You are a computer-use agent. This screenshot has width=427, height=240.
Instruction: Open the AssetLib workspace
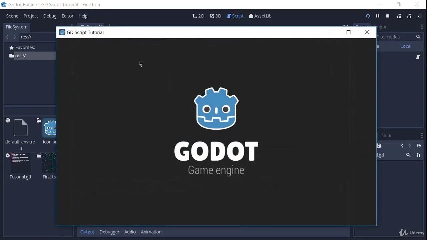[260, 16]
